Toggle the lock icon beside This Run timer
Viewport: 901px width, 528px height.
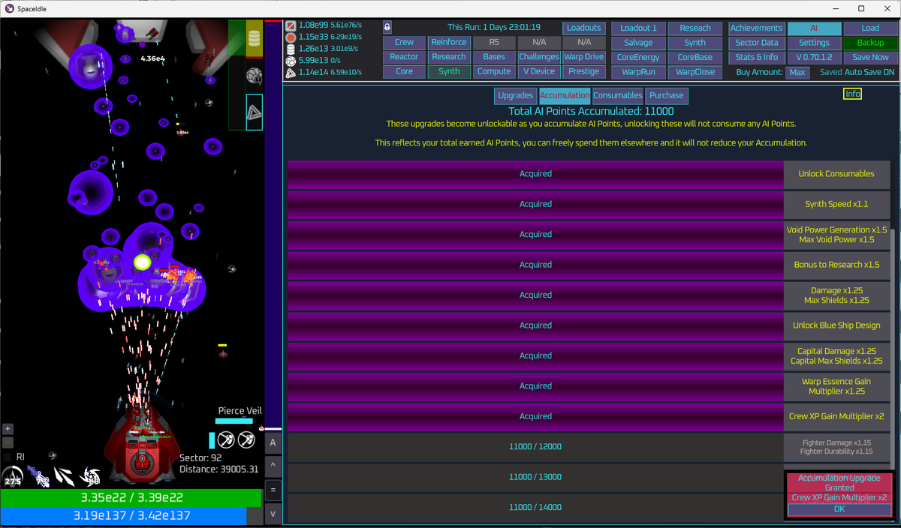point(387,27)
